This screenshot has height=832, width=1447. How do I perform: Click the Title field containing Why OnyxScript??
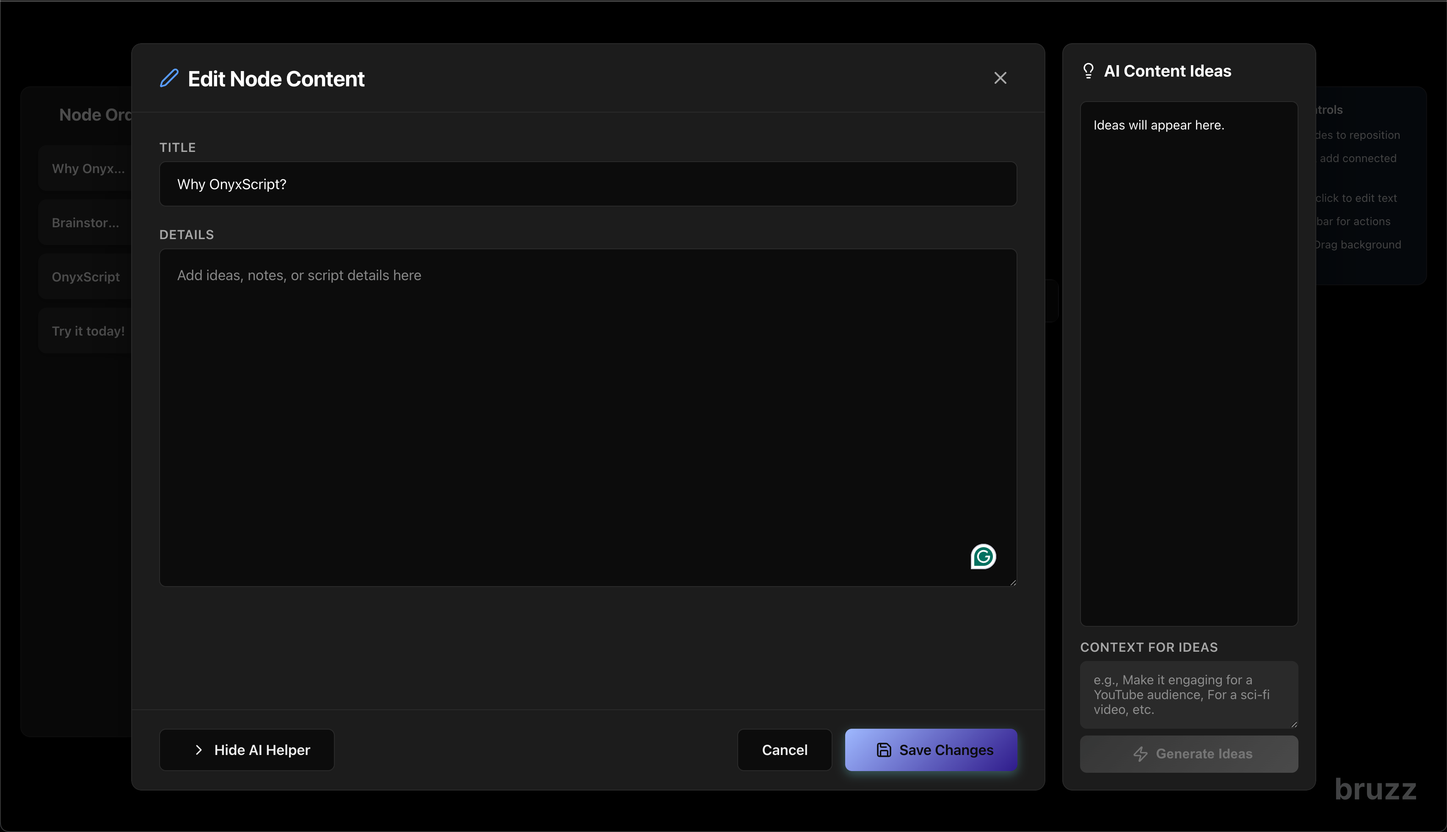click(x=588, y=184)
